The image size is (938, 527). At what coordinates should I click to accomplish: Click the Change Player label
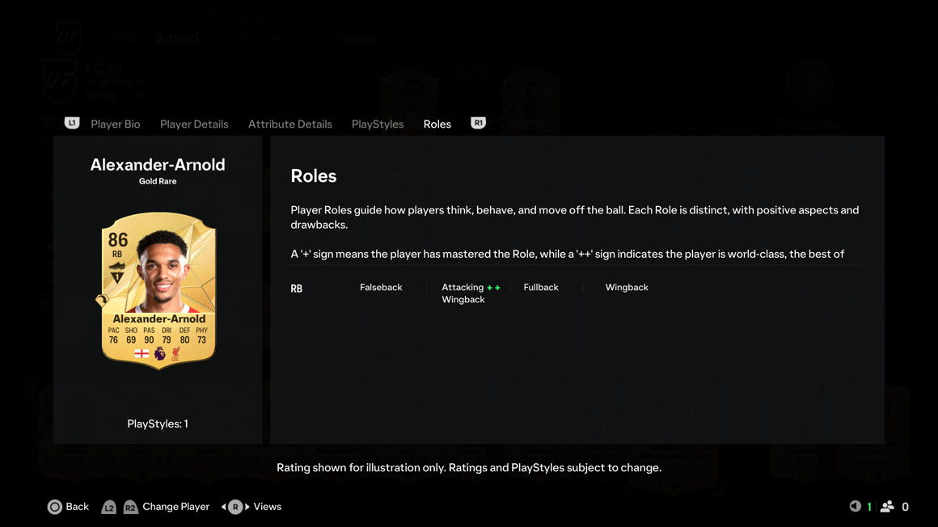[x=176, y=507]
